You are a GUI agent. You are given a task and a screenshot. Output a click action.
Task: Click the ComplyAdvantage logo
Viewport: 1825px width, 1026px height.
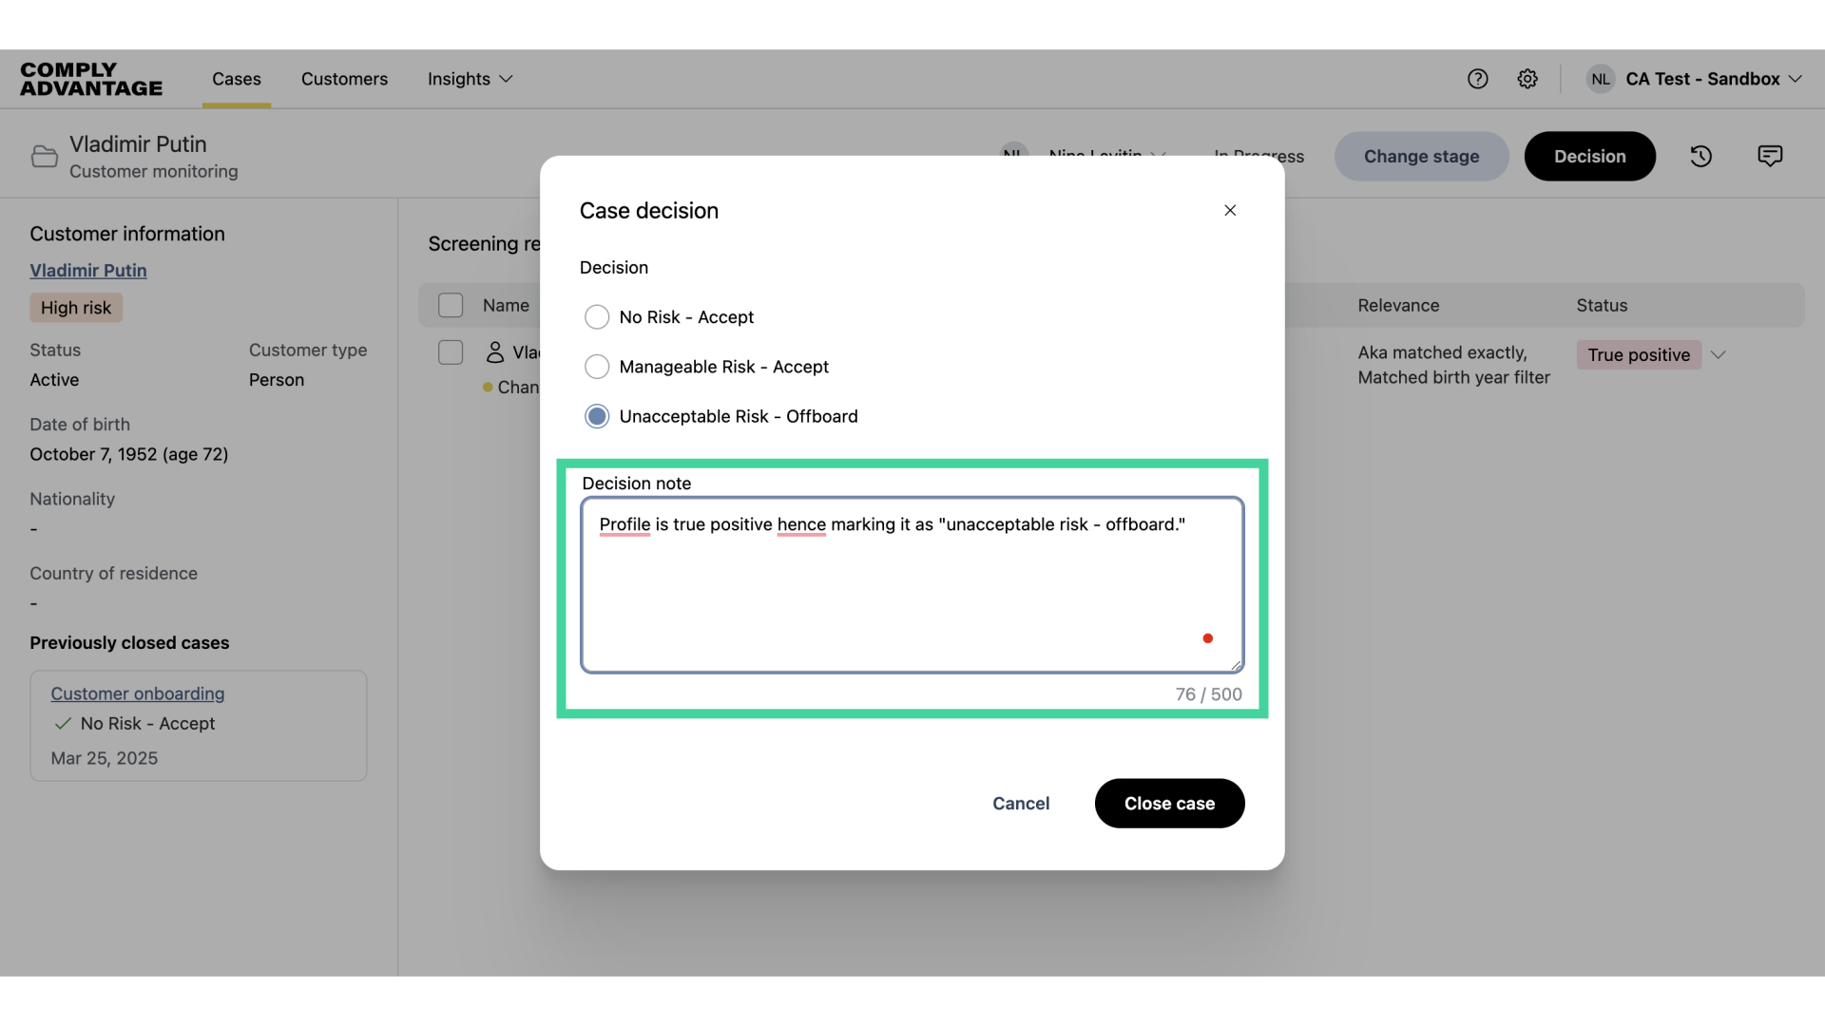pos(90,80)
